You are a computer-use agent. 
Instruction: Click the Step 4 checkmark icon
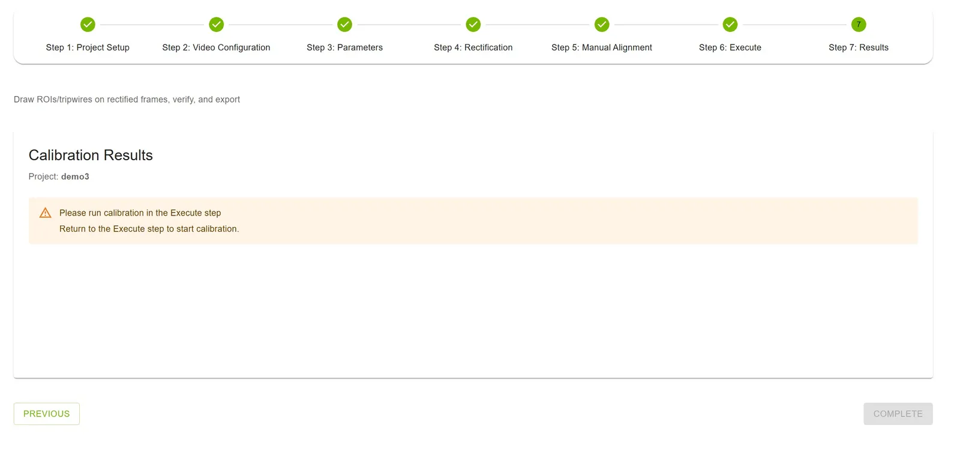tap(473, 25)
